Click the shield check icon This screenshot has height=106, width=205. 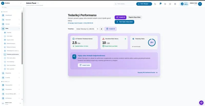coord(170,4)
